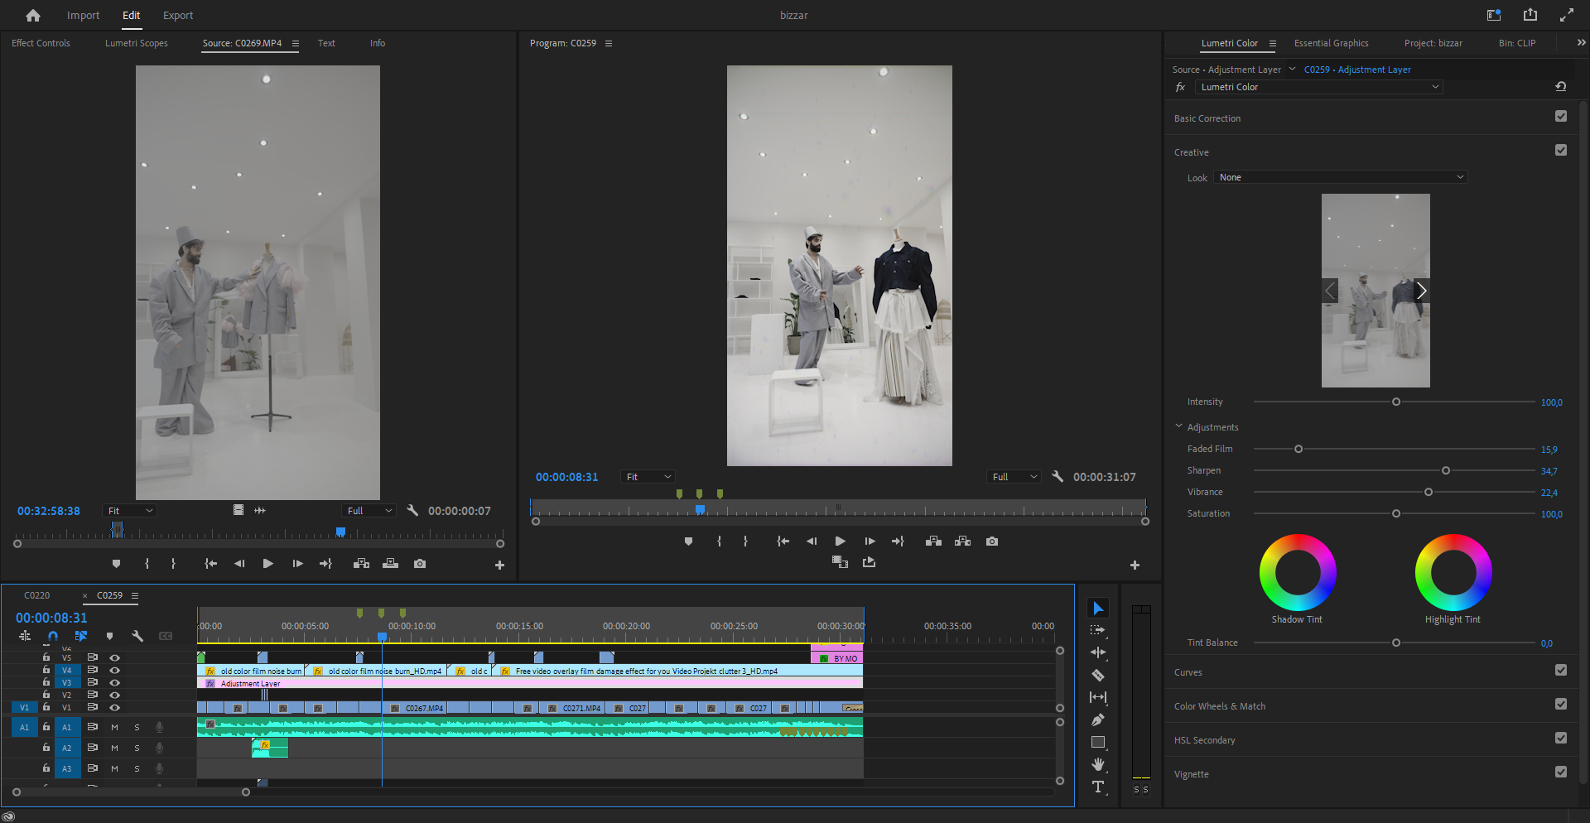Viewport: 1590px width, 823px height.
Task: Select the Razor tool in tools panel
Action: coord(1098,675)
